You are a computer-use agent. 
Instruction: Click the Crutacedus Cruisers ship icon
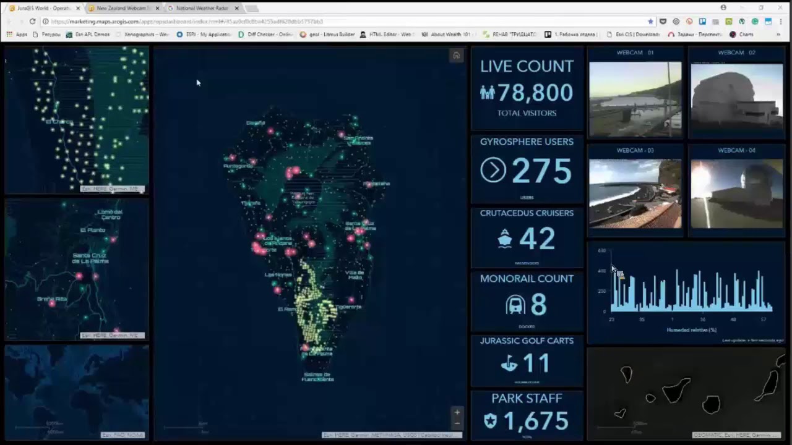tap(505, 239)
